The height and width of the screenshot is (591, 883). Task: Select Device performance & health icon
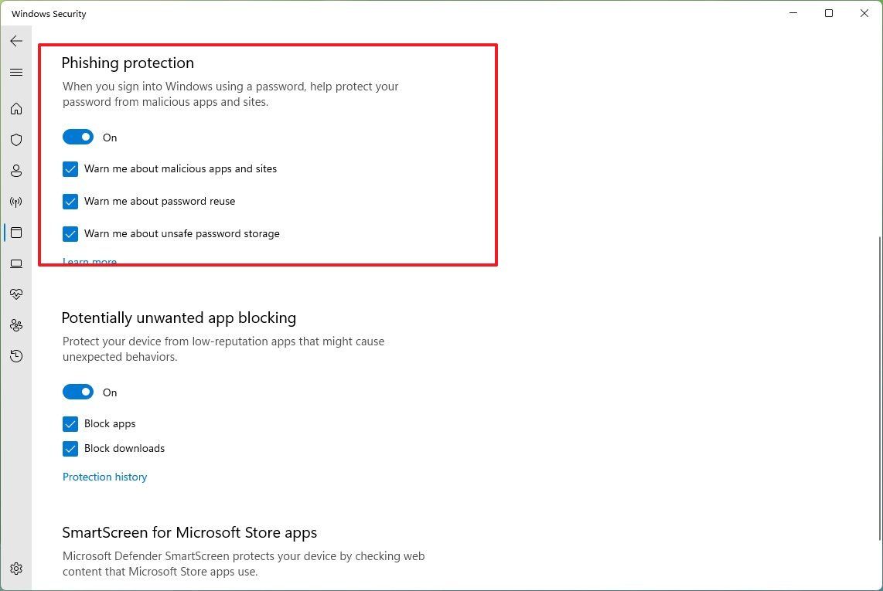(x=16, y=294)
